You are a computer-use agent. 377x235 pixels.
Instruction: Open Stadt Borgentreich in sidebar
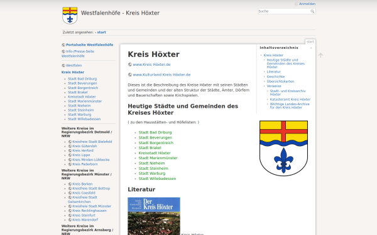[x=83, y=88]
